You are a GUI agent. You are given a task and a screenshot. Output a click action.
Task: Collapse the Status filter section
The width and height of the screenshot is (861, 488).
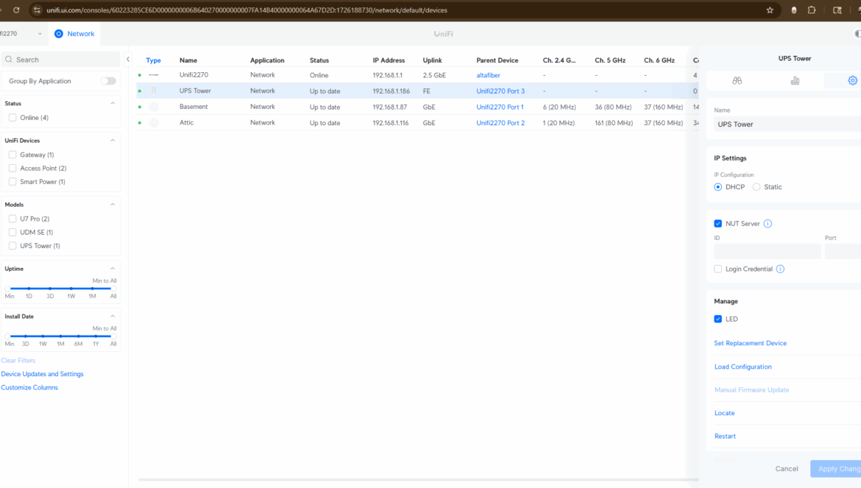(x=113, y=104)
